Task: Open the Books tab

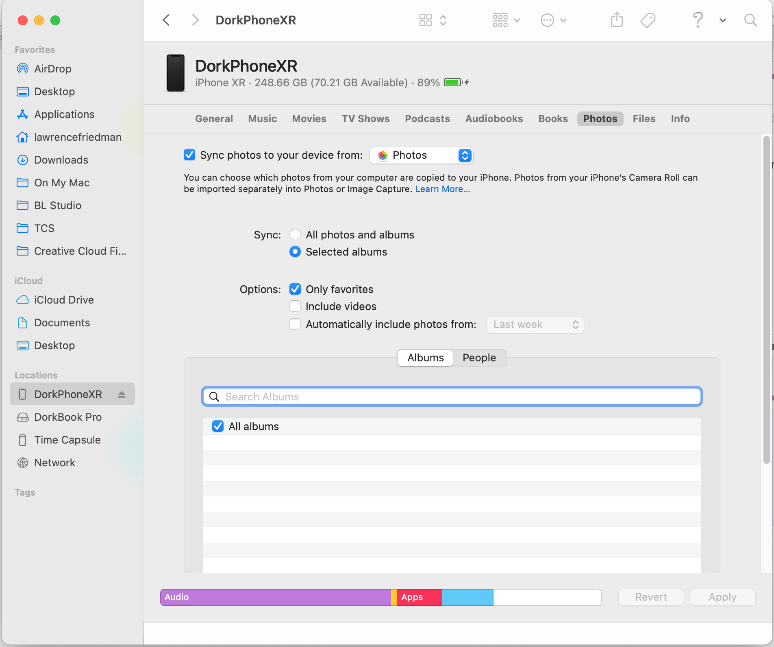Action: (x=553, y=119)
